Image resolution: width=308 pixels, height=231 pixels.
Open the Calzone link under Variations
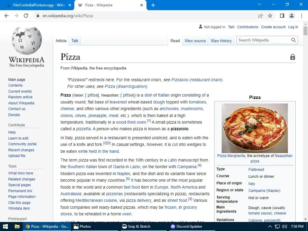point(255,220)
